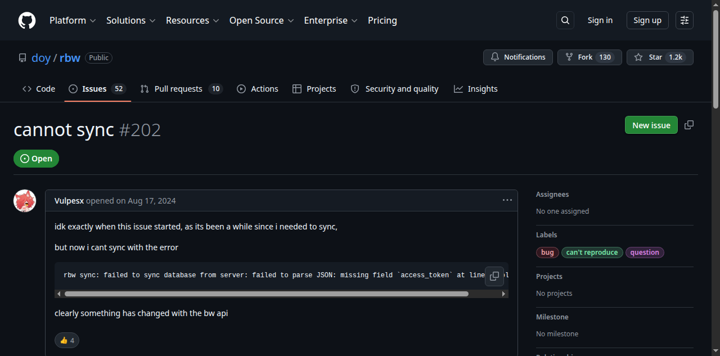Viewport: 720px width, 356px height.
Task: Open the appearance settings icon top right
Action: (684, 20)
